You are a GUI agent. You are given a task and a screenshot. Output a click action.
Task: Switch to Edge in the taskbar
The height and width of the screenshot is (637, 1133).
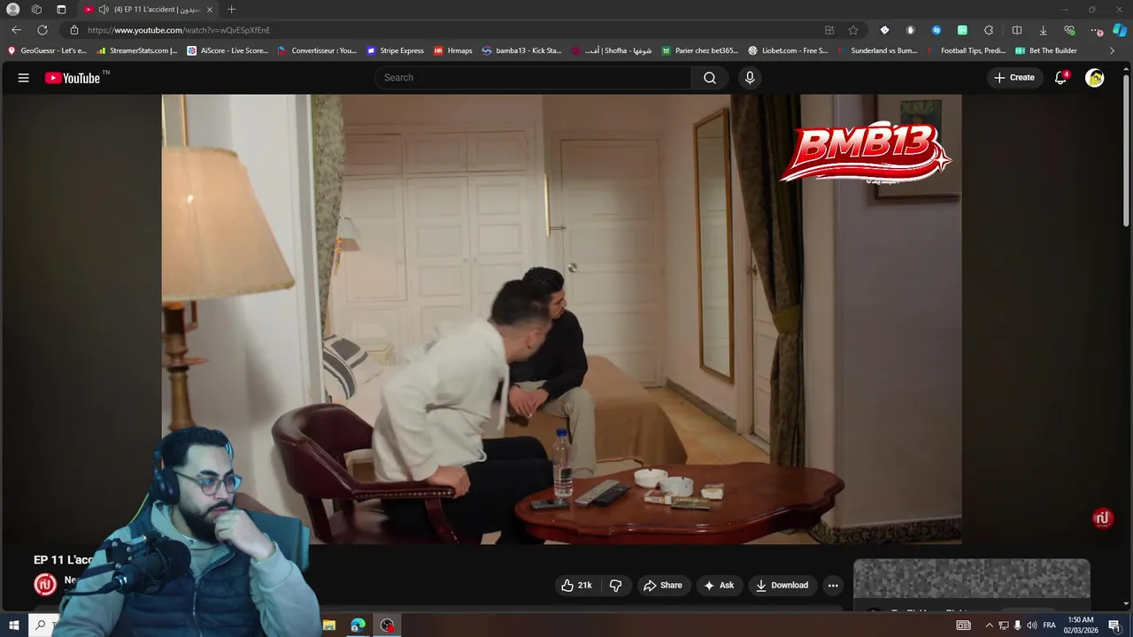pyautogui.click(x=358, y=625)
